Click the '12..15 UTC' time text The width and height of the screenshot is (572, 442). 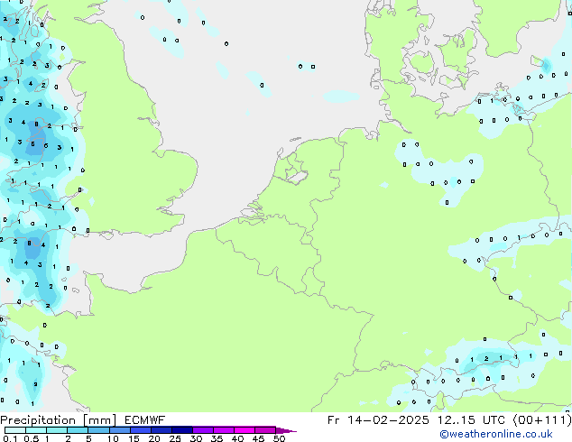click(x=471, y=420)
